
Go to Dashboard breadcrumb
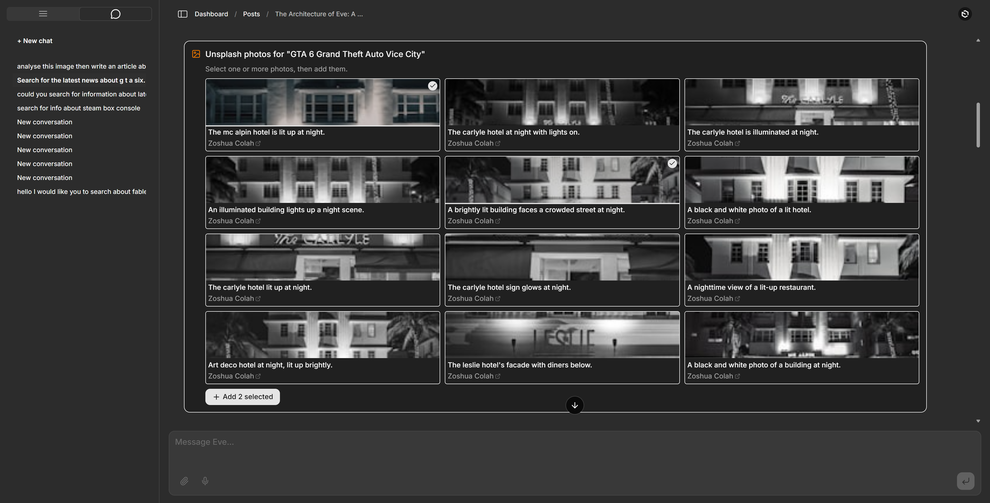(211, 14)
